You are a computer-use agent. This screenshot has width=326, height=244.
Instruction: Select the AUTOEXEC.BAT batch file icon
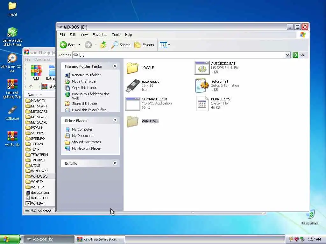pos(202,68)
